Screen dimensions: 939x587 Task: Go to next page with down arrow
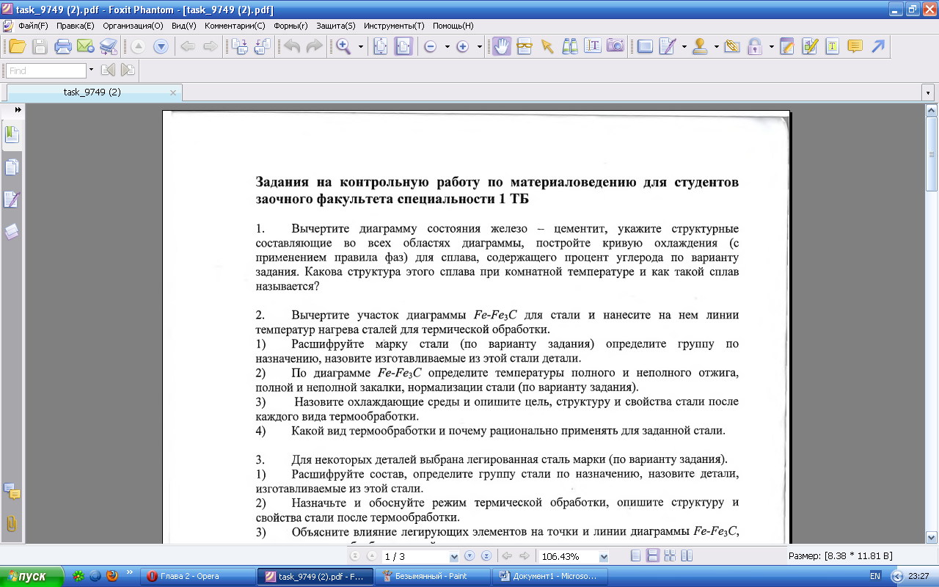tap(161, 46)
